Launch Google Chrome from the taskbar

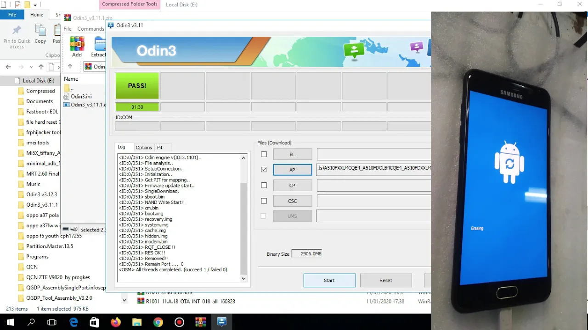tap(158, 322)
